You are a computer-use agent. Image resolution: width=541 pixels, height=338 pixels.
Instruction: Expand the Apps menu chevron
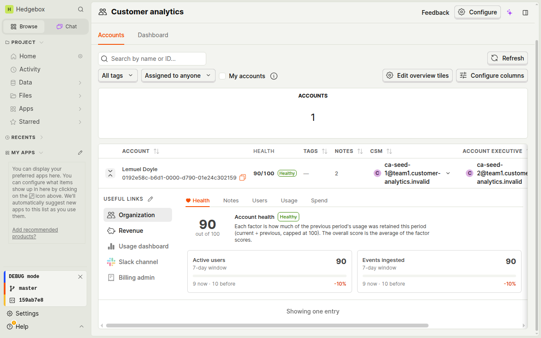80,109
